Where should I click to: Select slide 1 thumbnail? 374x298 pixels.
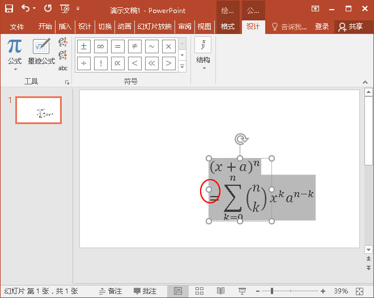tap(38, 110)
